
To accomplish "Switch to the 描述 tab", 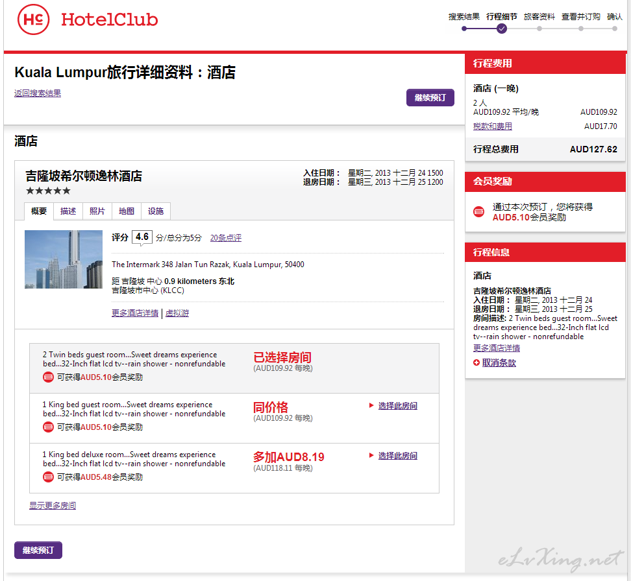I will [68, 211].
